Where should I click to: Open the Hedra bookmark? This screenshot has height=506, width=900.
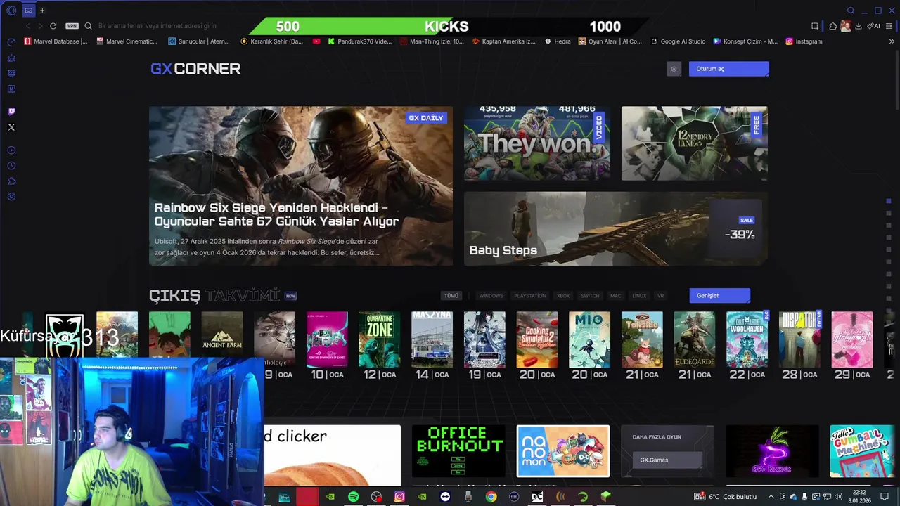tap(557, 41)
